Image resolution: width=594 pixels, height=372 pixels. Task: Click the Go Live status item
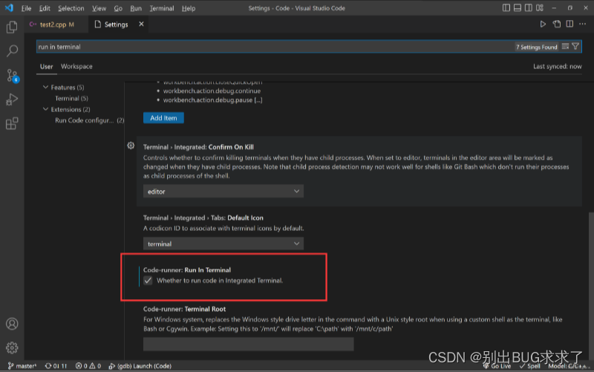click(x=497, y=366)
